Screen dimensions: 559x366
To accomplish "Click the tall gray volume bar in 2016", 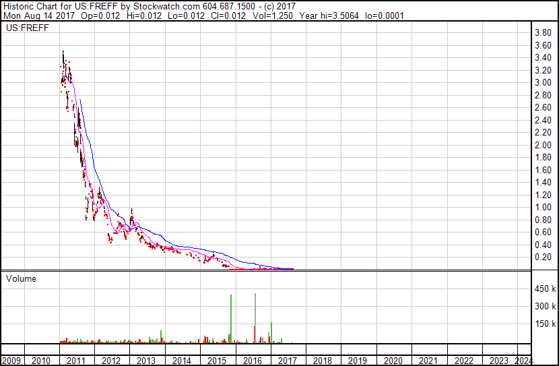I will (x=255, y=318).
